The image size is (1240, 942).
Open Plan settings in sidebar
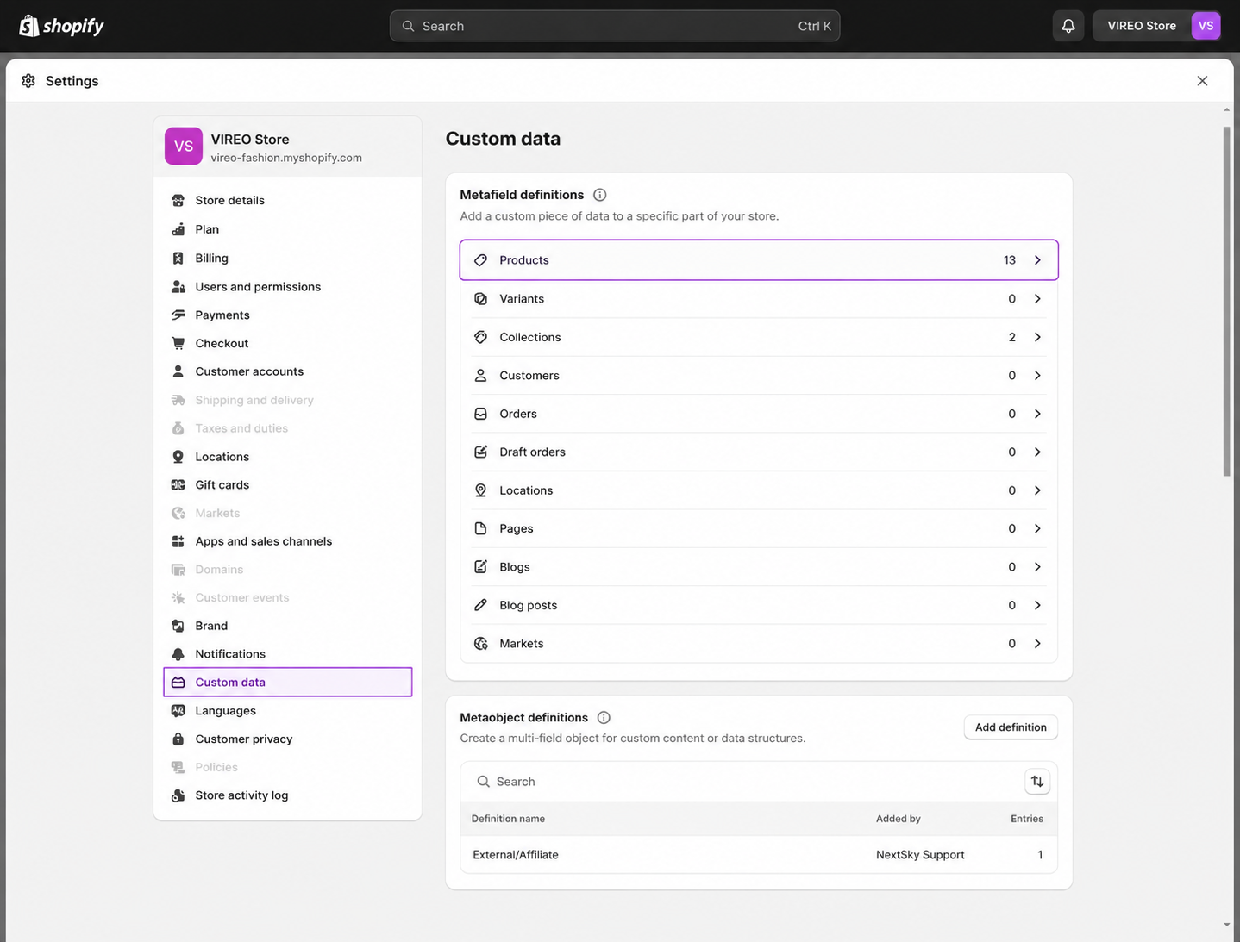pyautogui.click(x=287, y=229)
